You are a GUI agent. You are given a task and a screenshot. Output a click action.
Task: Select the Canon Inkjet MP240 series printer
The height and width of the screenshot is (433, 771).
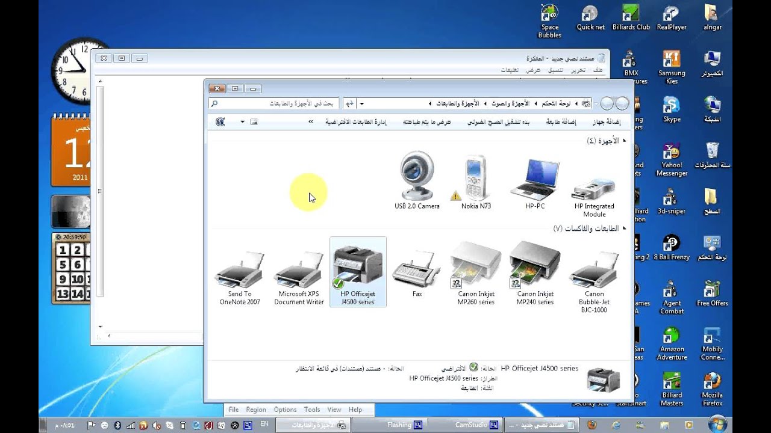click(535, 274)
